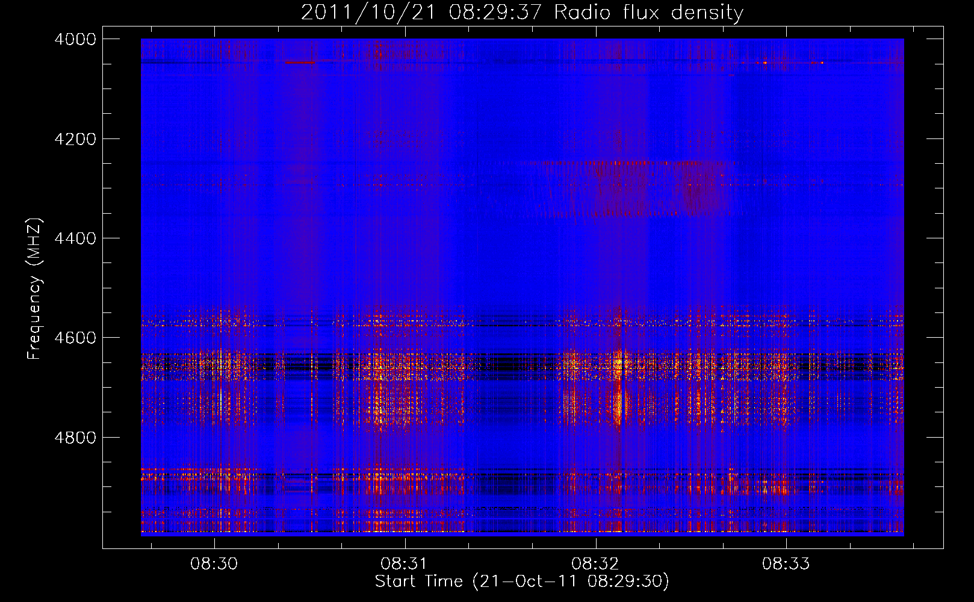Image resolution: width=974 pixels, height=602 pixels.
Task: Select the plot title "2011/10/21 08:29:37 Radio flux density"
Action: 522,12
